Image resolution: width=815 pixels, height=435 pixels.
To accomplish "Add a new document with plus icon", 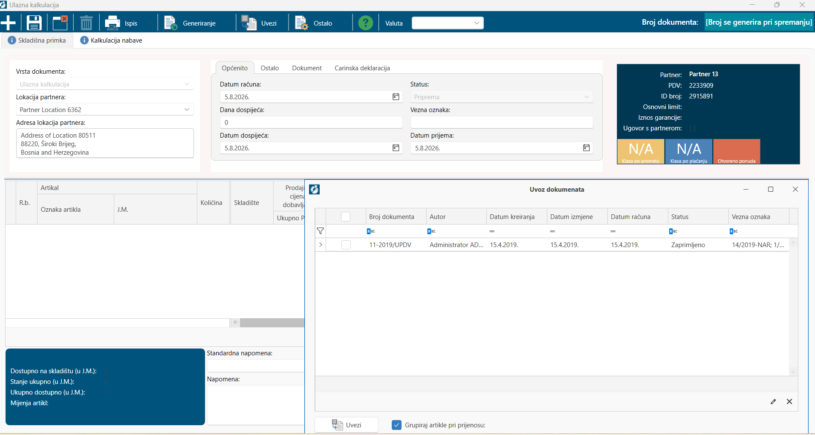I will [8, 23].
